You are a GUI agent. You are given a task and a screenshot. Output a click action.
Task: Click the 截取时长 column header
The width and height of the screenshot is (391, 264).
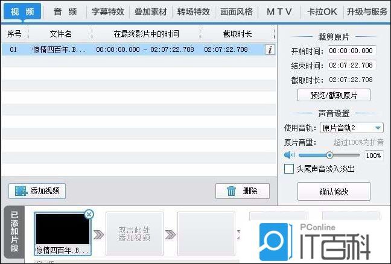[x=237, y=34]
